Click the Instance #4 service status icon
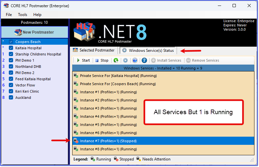The width and height of the screenshot is (259, 167). click(x=76, y=116)
